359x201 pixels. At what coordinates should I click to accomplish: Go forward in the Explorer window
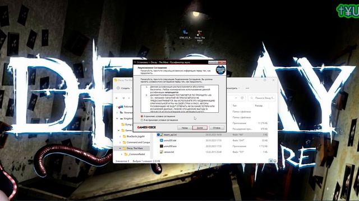pos(123,98)
